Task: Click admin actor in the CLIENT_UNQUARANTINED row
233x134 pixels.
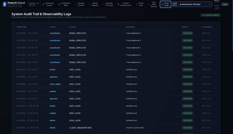Action: pos(52,128)
